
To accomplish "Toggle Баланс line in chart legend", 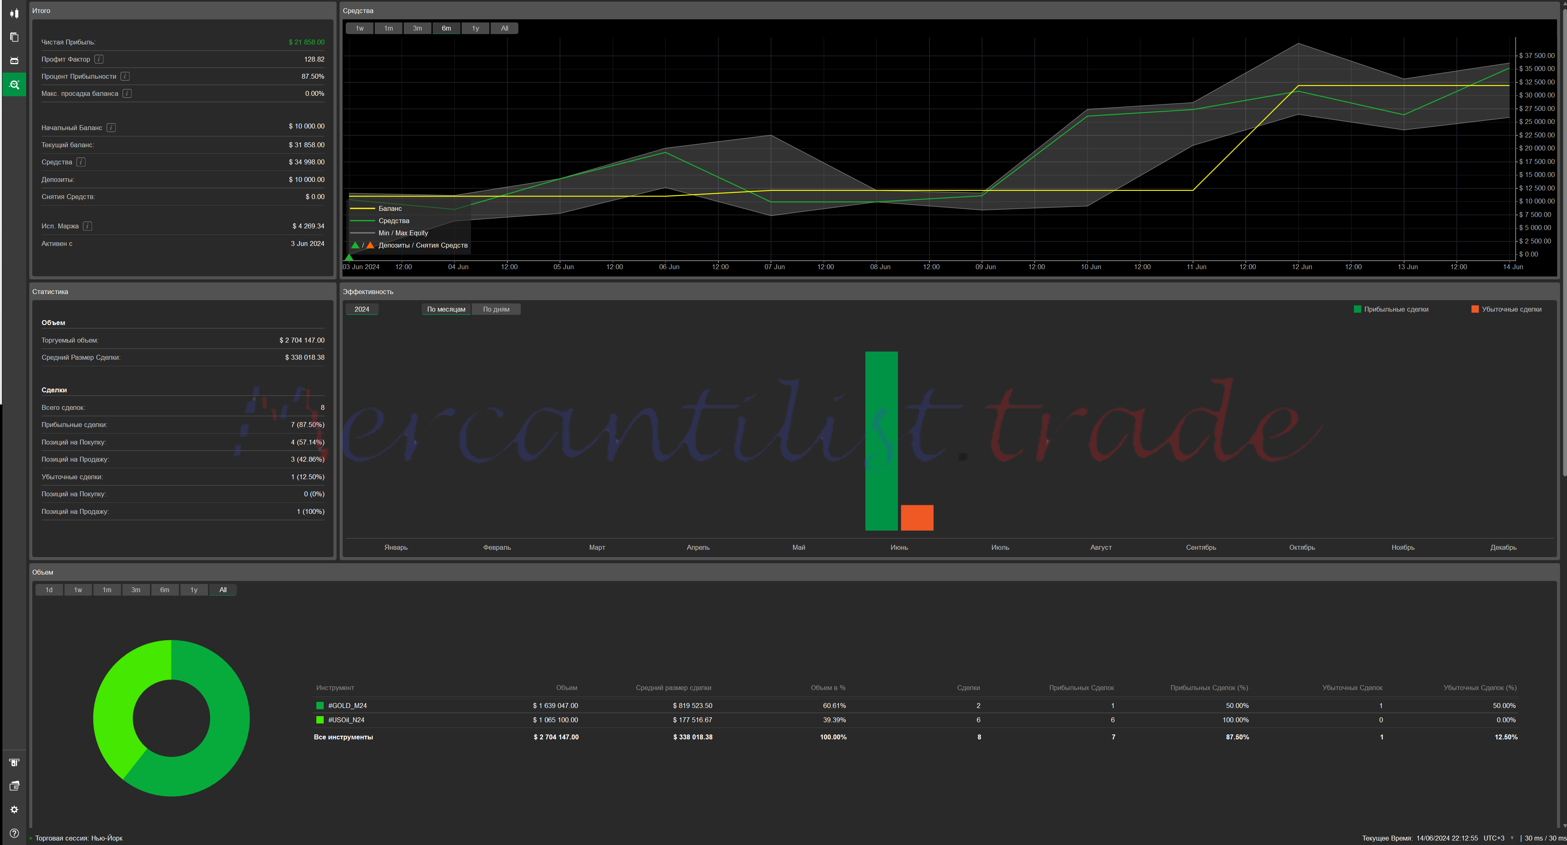I will coord(389,208).
